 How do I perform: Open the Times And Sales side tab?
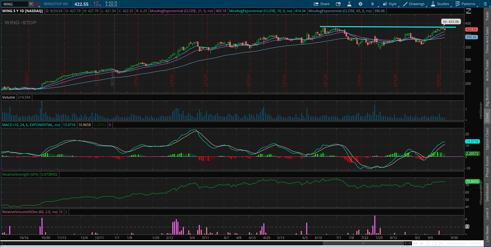click(487, 40)
